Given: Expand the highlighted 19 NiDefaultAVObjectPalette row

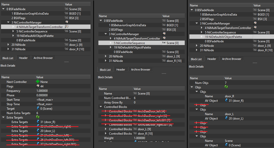Looking at the screenshot, I should pyautogui.click(x=202, y=37).
